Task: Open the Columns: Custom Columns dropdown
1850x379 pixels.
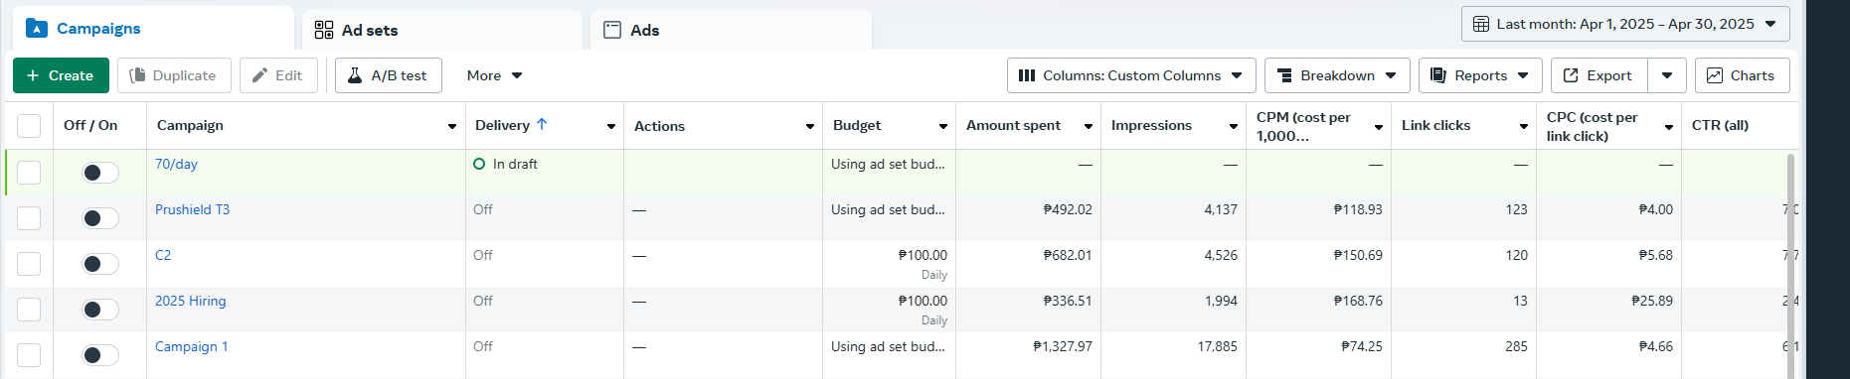Action: click(x=1131, y=75)
